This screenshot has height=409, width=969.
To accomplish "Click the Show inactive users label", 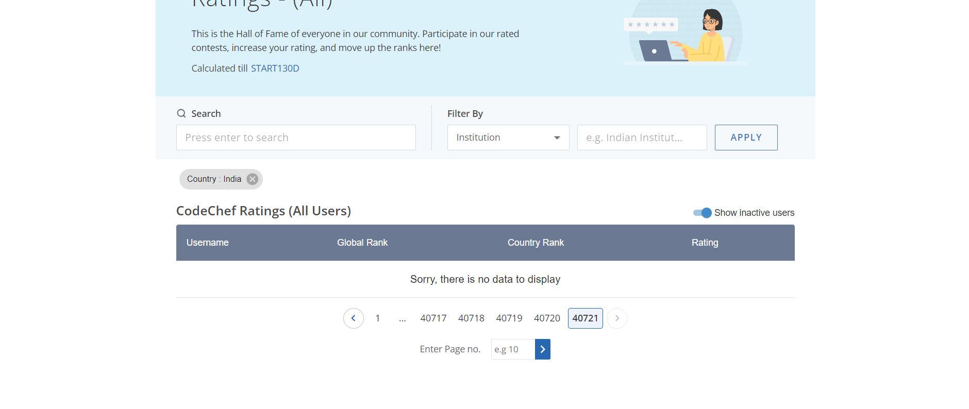I will [x=754, y=213].
